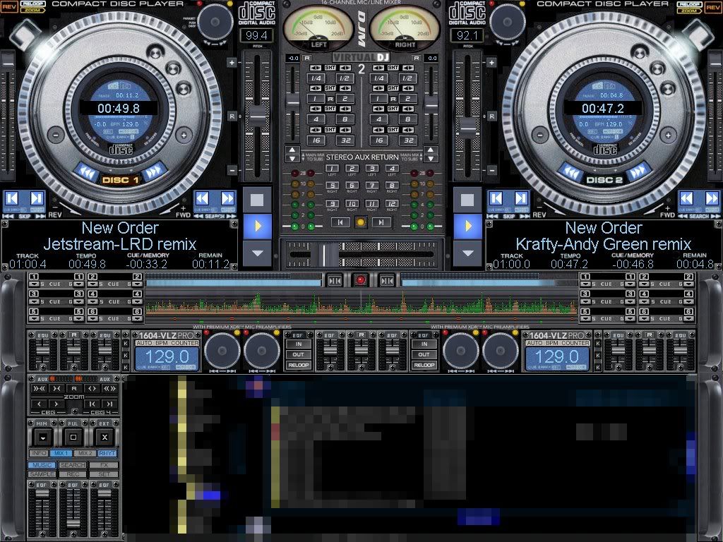Viewport: 723px width, 542px height.
Task: Click rewind arrows above DISC 1 label
Action: (x=86, y=172)
